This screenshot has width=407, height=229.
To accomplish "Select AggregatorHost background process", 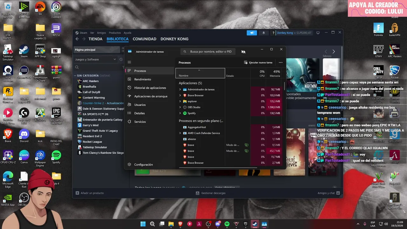I will click(x=197, y=127).
